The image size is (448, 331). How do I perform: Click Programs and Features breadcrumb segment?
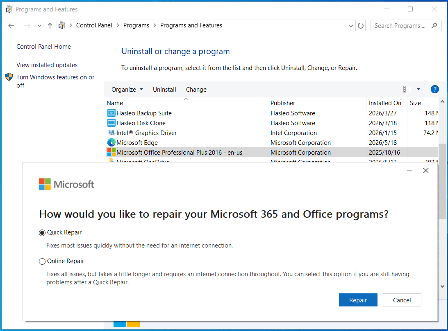[x=191, y=25]
